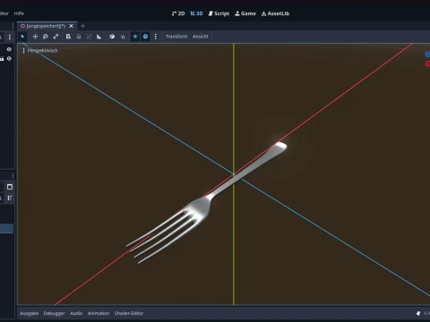Open the AssetLib workspace
Viewport: 430px width, 322px height.
pos(275,13)
